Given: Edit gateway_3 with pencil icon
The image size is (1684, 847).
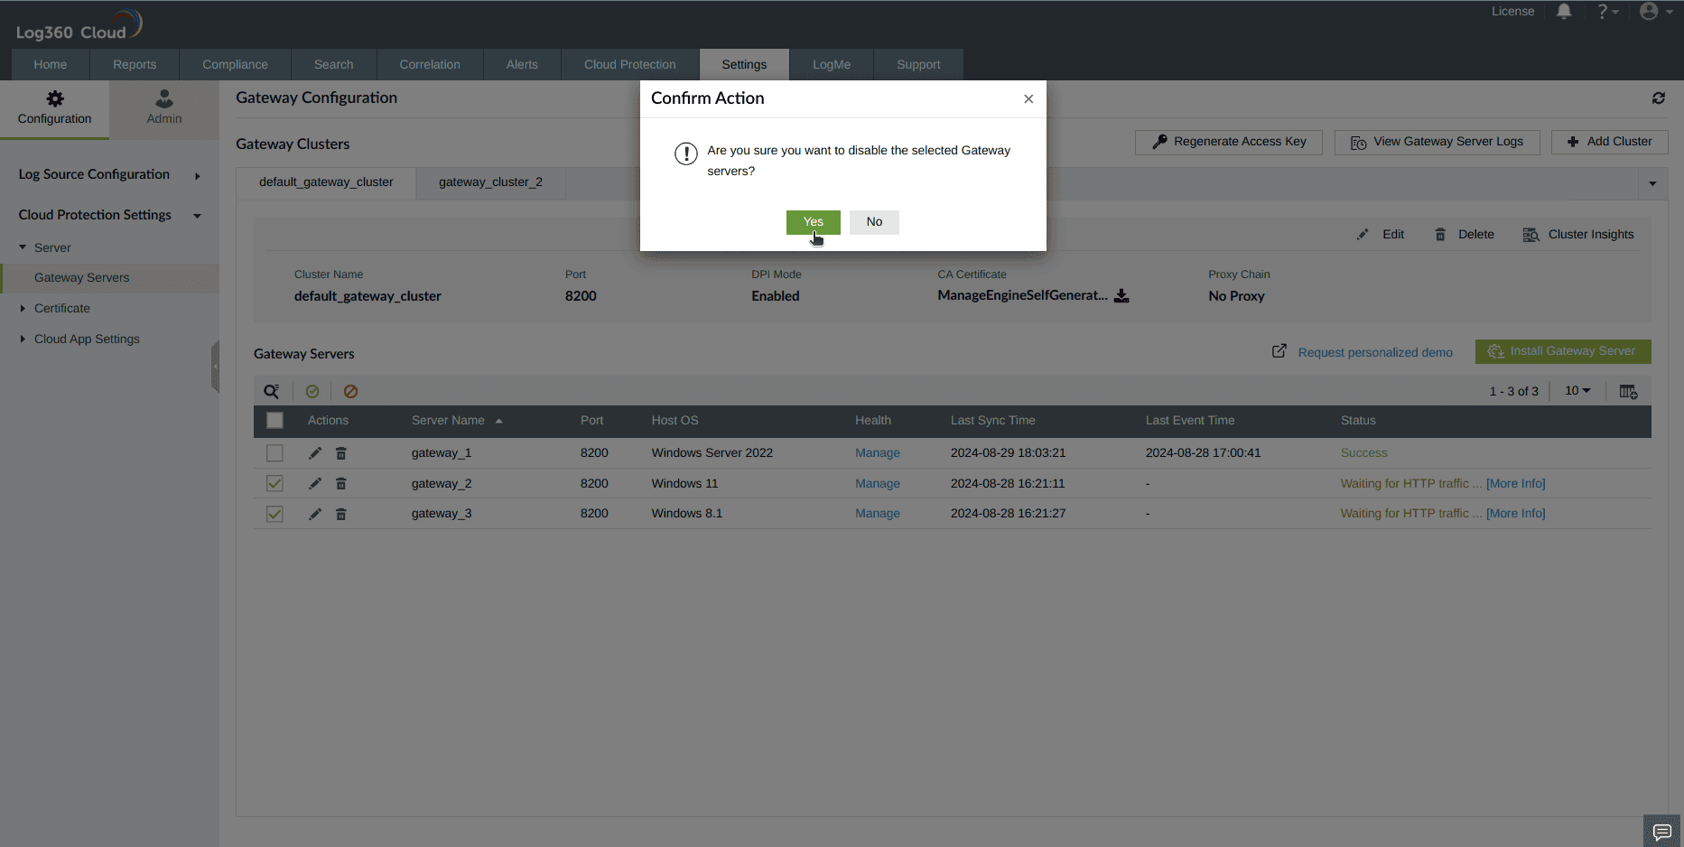Looking at the screenshot, I should [x=315, y=514].
